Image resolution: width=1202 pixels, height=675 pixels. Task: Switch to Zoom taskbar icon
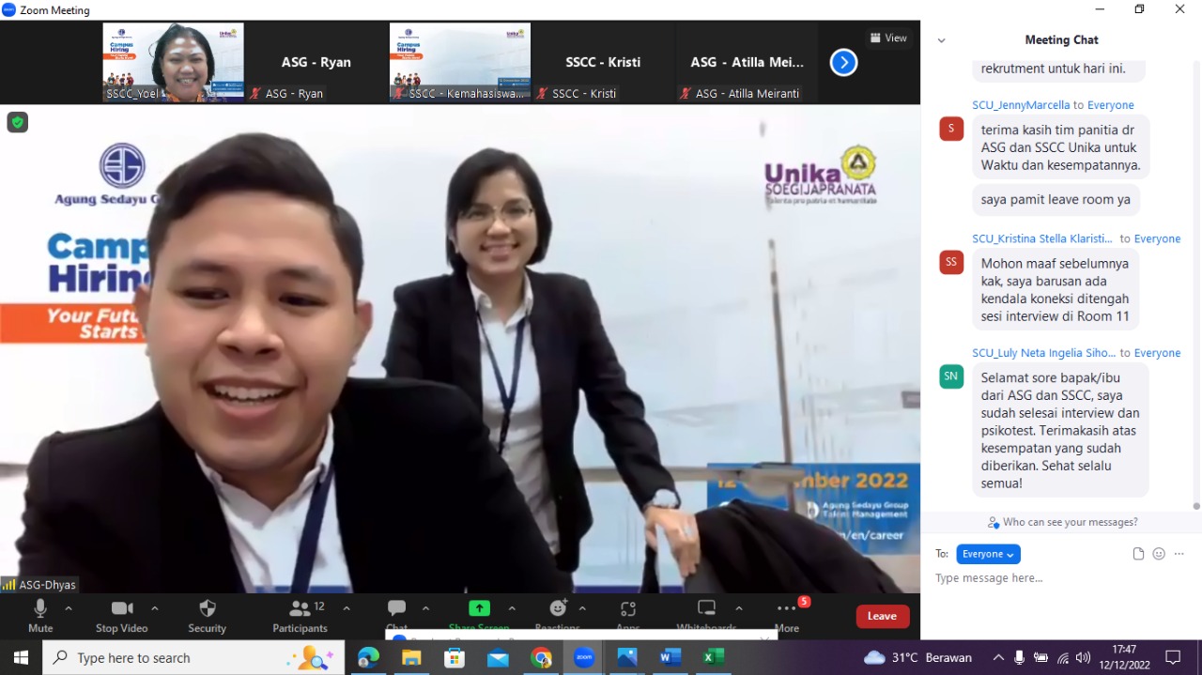click(584, 657)
